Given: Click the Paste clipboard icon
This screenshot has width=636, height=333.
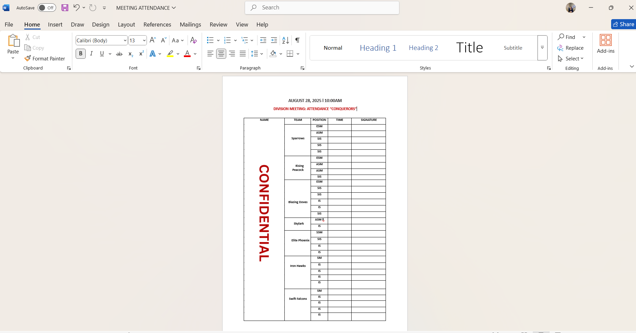Looking at the screenshot, I should (13, 41).
